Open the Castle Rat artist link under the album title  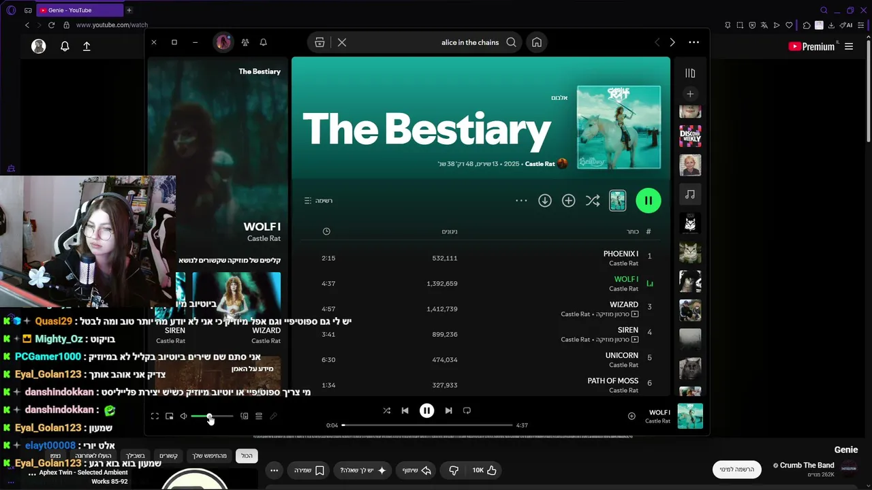540,164
